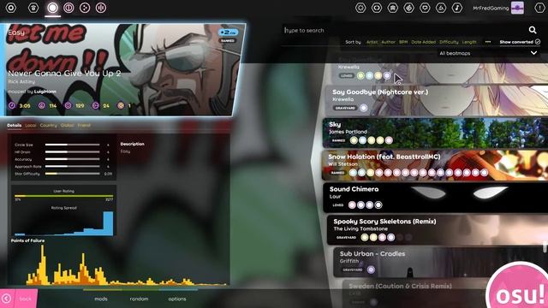Sort beatmaps by Difficulty
This screenshot has width=548, height=308.
(449, 42)
